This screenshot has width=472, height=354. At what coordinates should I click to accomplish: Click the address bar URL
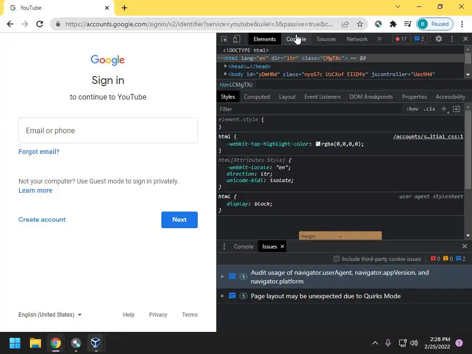(x=199, y=24)
